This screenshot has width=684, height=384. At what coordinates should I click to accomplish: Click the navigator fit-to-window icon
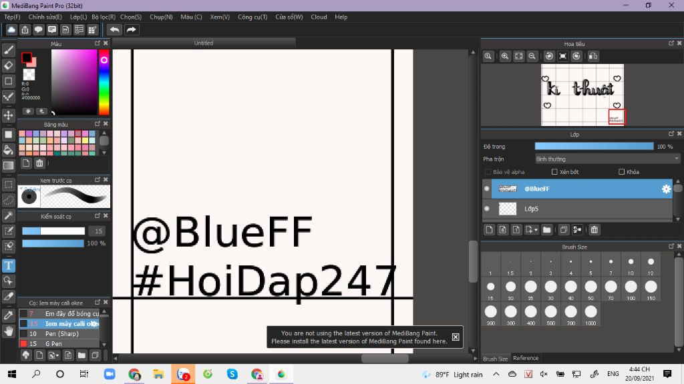point(518,56)
